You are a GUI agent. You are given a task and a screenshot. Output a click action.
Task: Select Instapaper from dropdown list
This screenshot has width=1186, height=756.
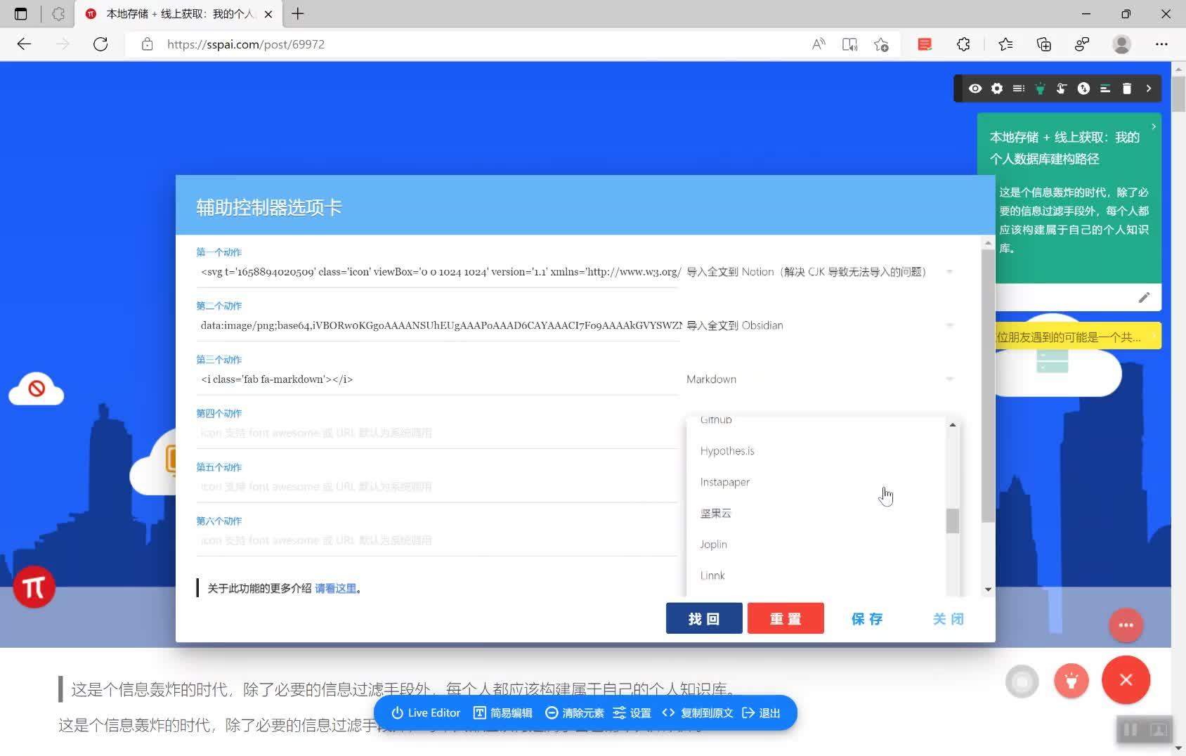coord(816,482)
